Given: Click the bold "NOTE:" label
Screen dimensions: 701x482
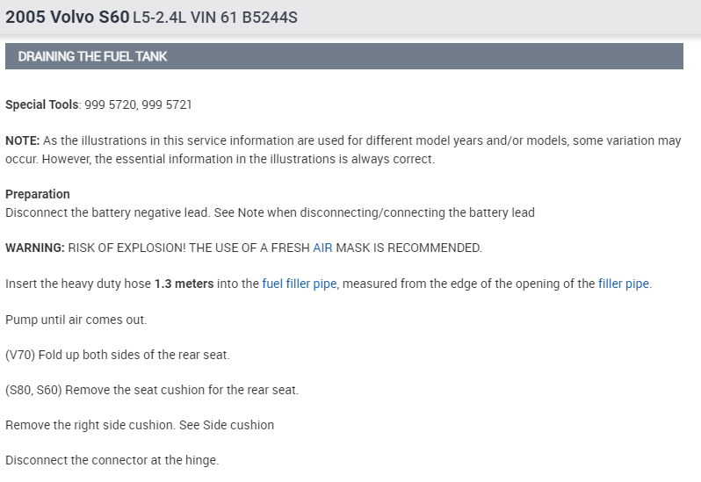Looking at the screenshot, I should (x=21, y=141).
